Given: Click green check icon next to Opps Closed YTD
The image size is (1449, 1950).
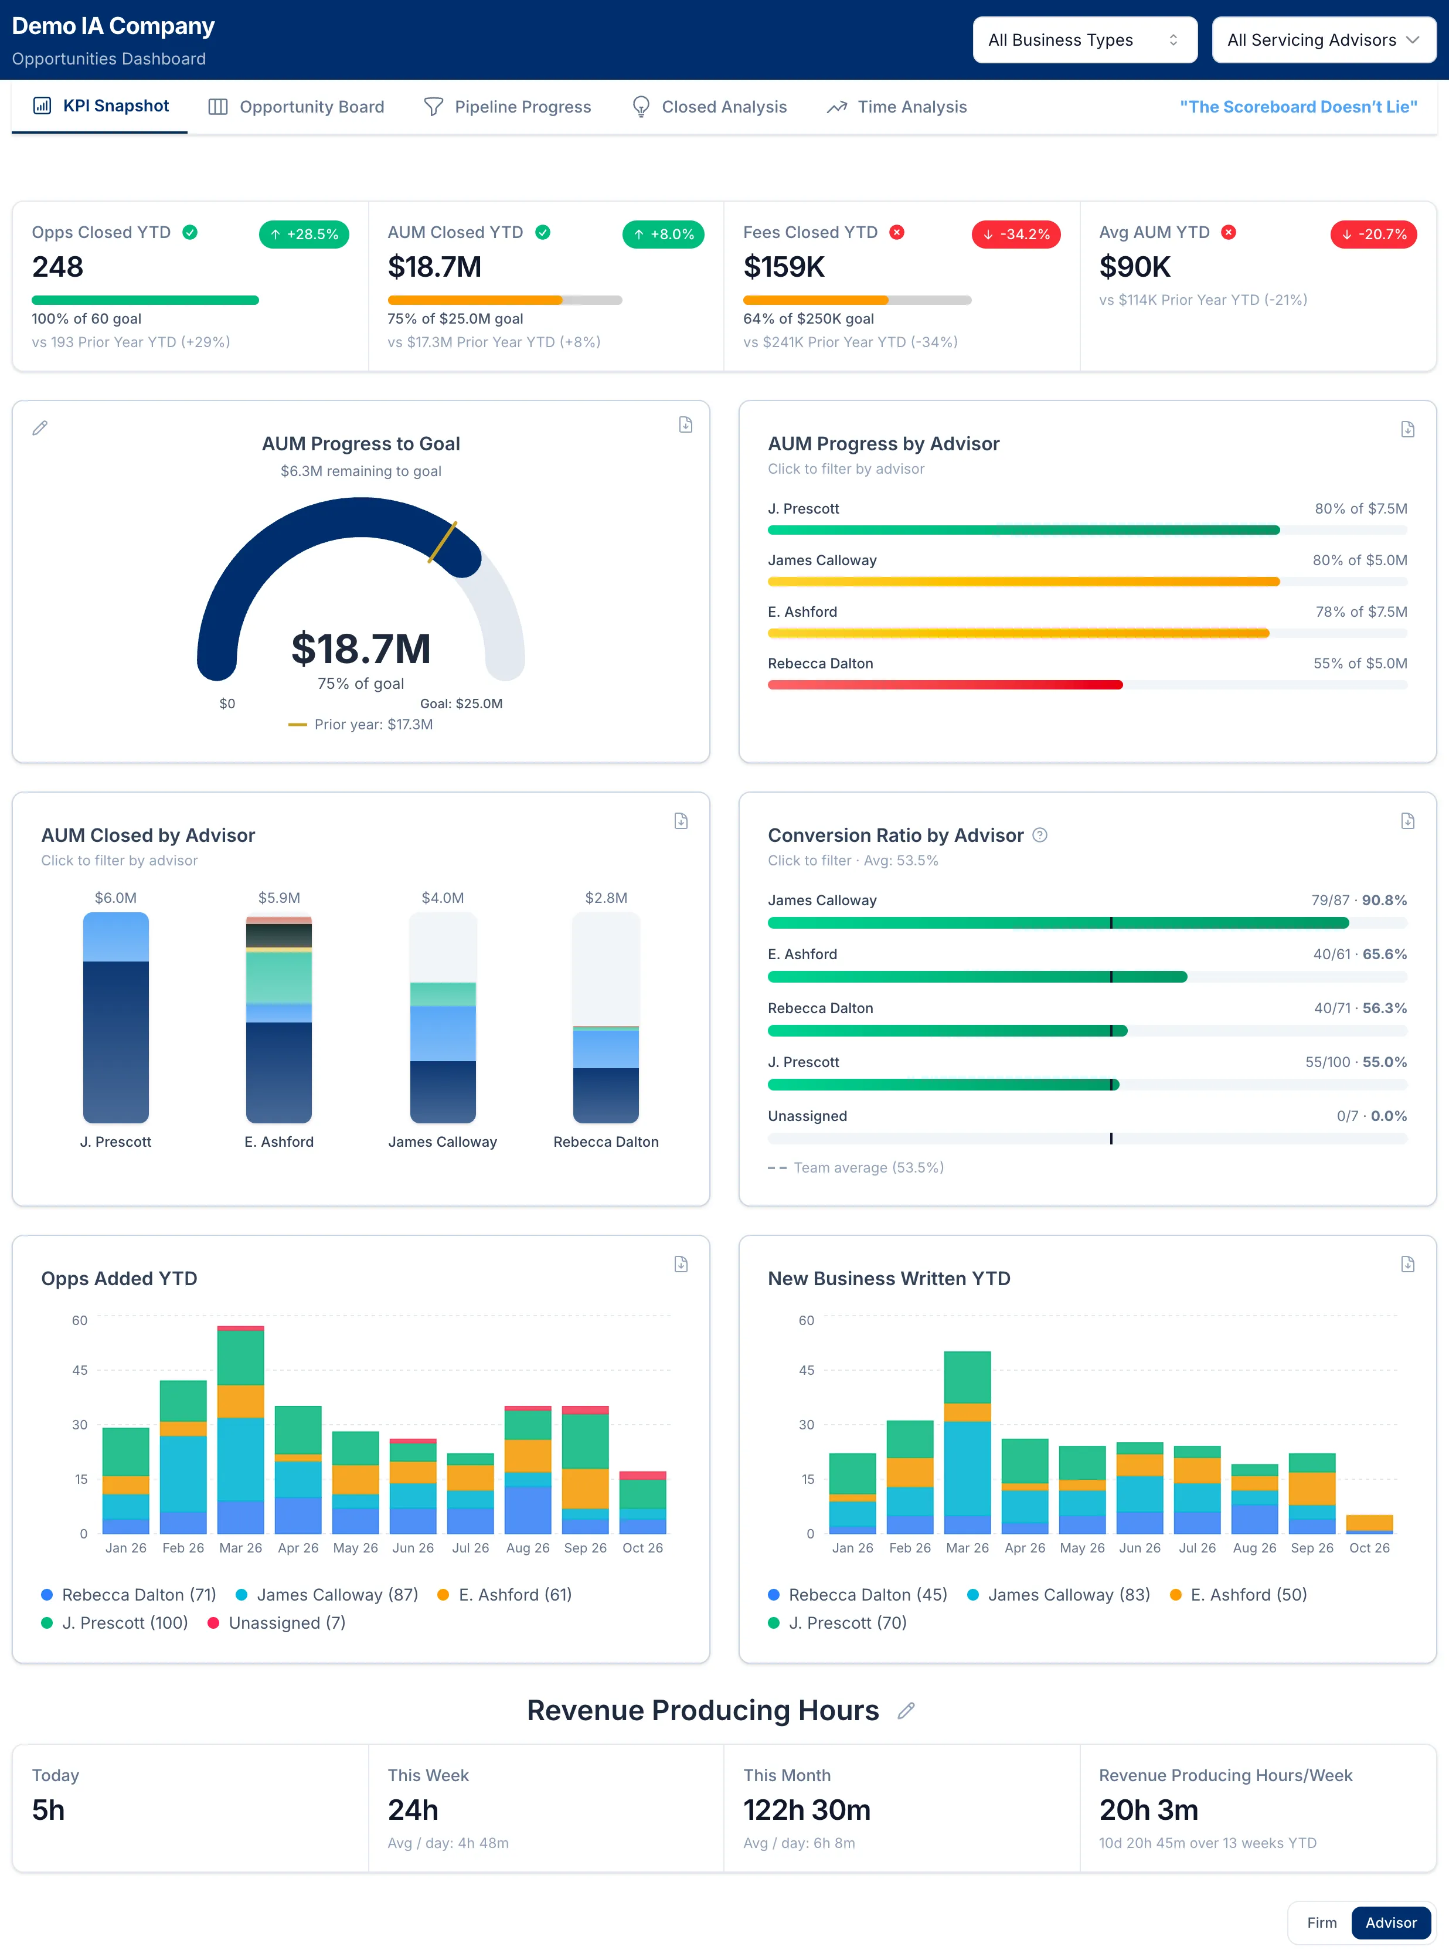Looking at the screenshot, I should click(x=189, y=232).
